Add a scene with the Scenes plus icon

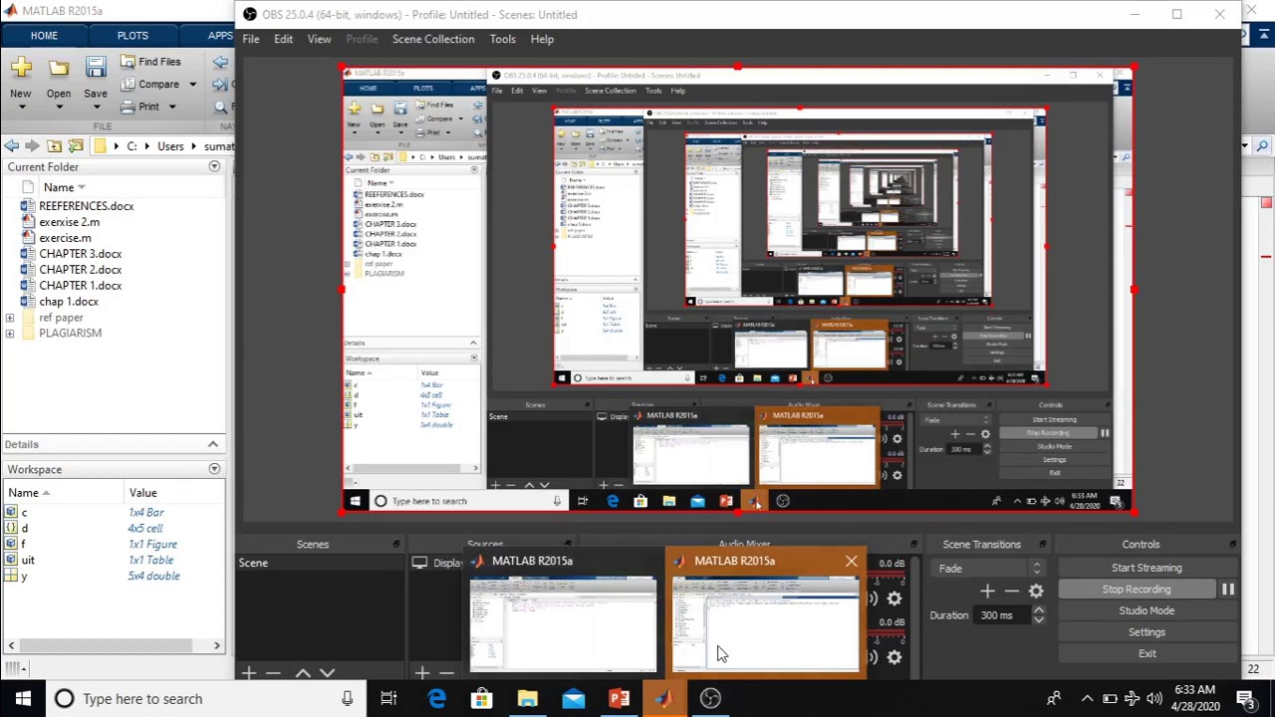pos(249,673)
